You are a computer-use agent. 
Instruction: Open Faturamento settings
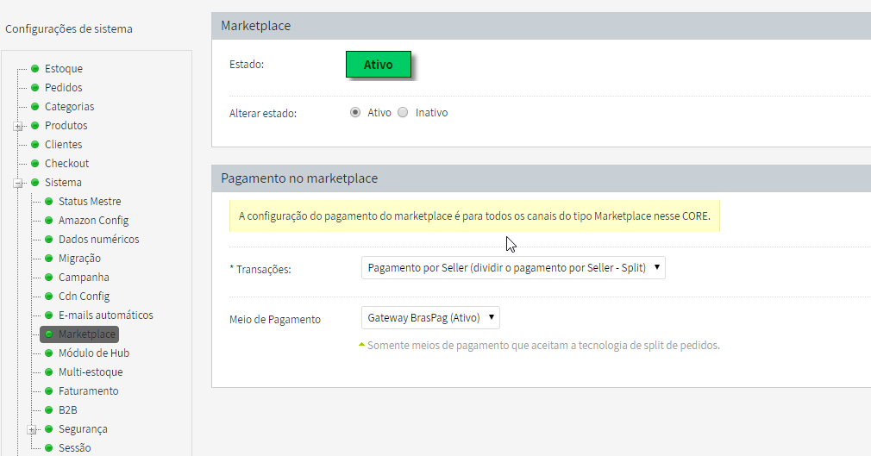[88, 391]
